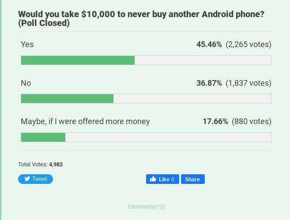Screen dimensions: 290x220
Task: Click the Tweet button
Action: point(35,179)
